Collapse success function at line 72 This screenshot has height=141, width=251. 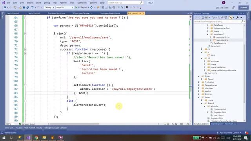[x=25, y=49]
